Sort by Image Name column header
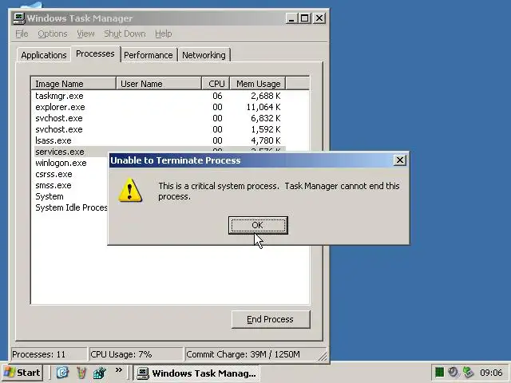 coord(73,84)
